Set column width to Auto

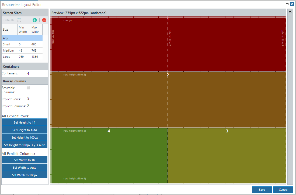point(25,167)
